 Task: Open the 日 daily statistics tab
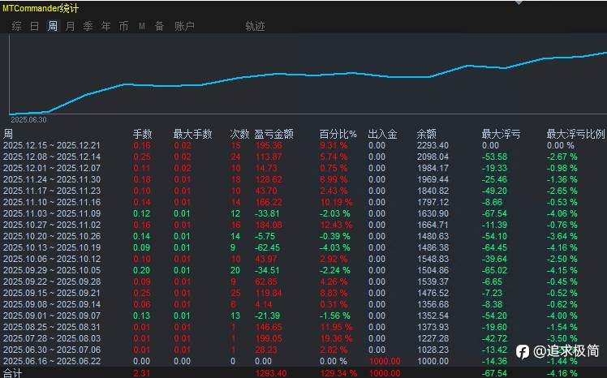34,26
